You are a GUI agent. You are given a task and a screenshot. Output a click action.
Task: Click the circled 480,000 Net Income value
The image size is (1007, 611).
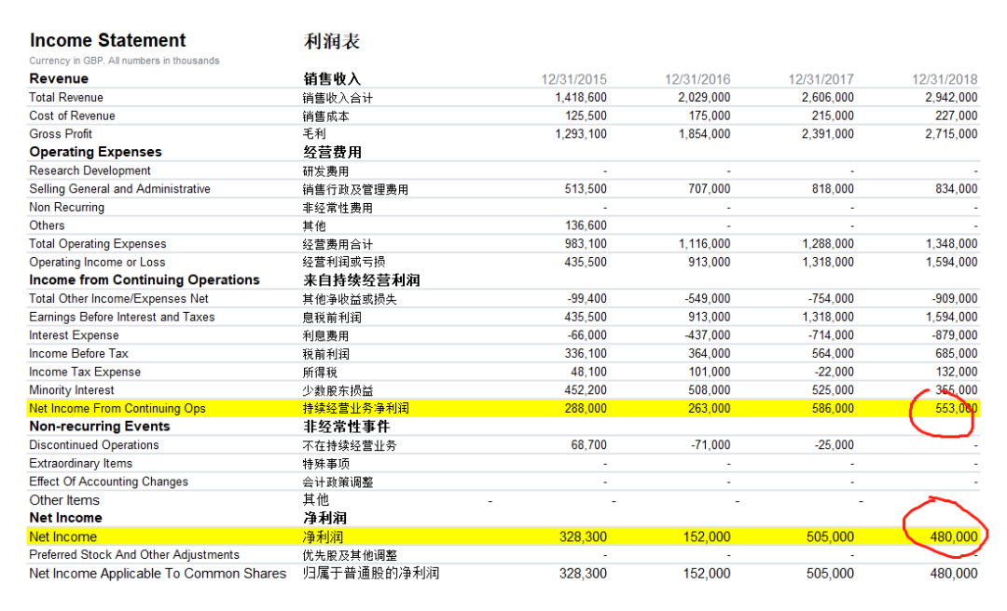tap(954, 536)
